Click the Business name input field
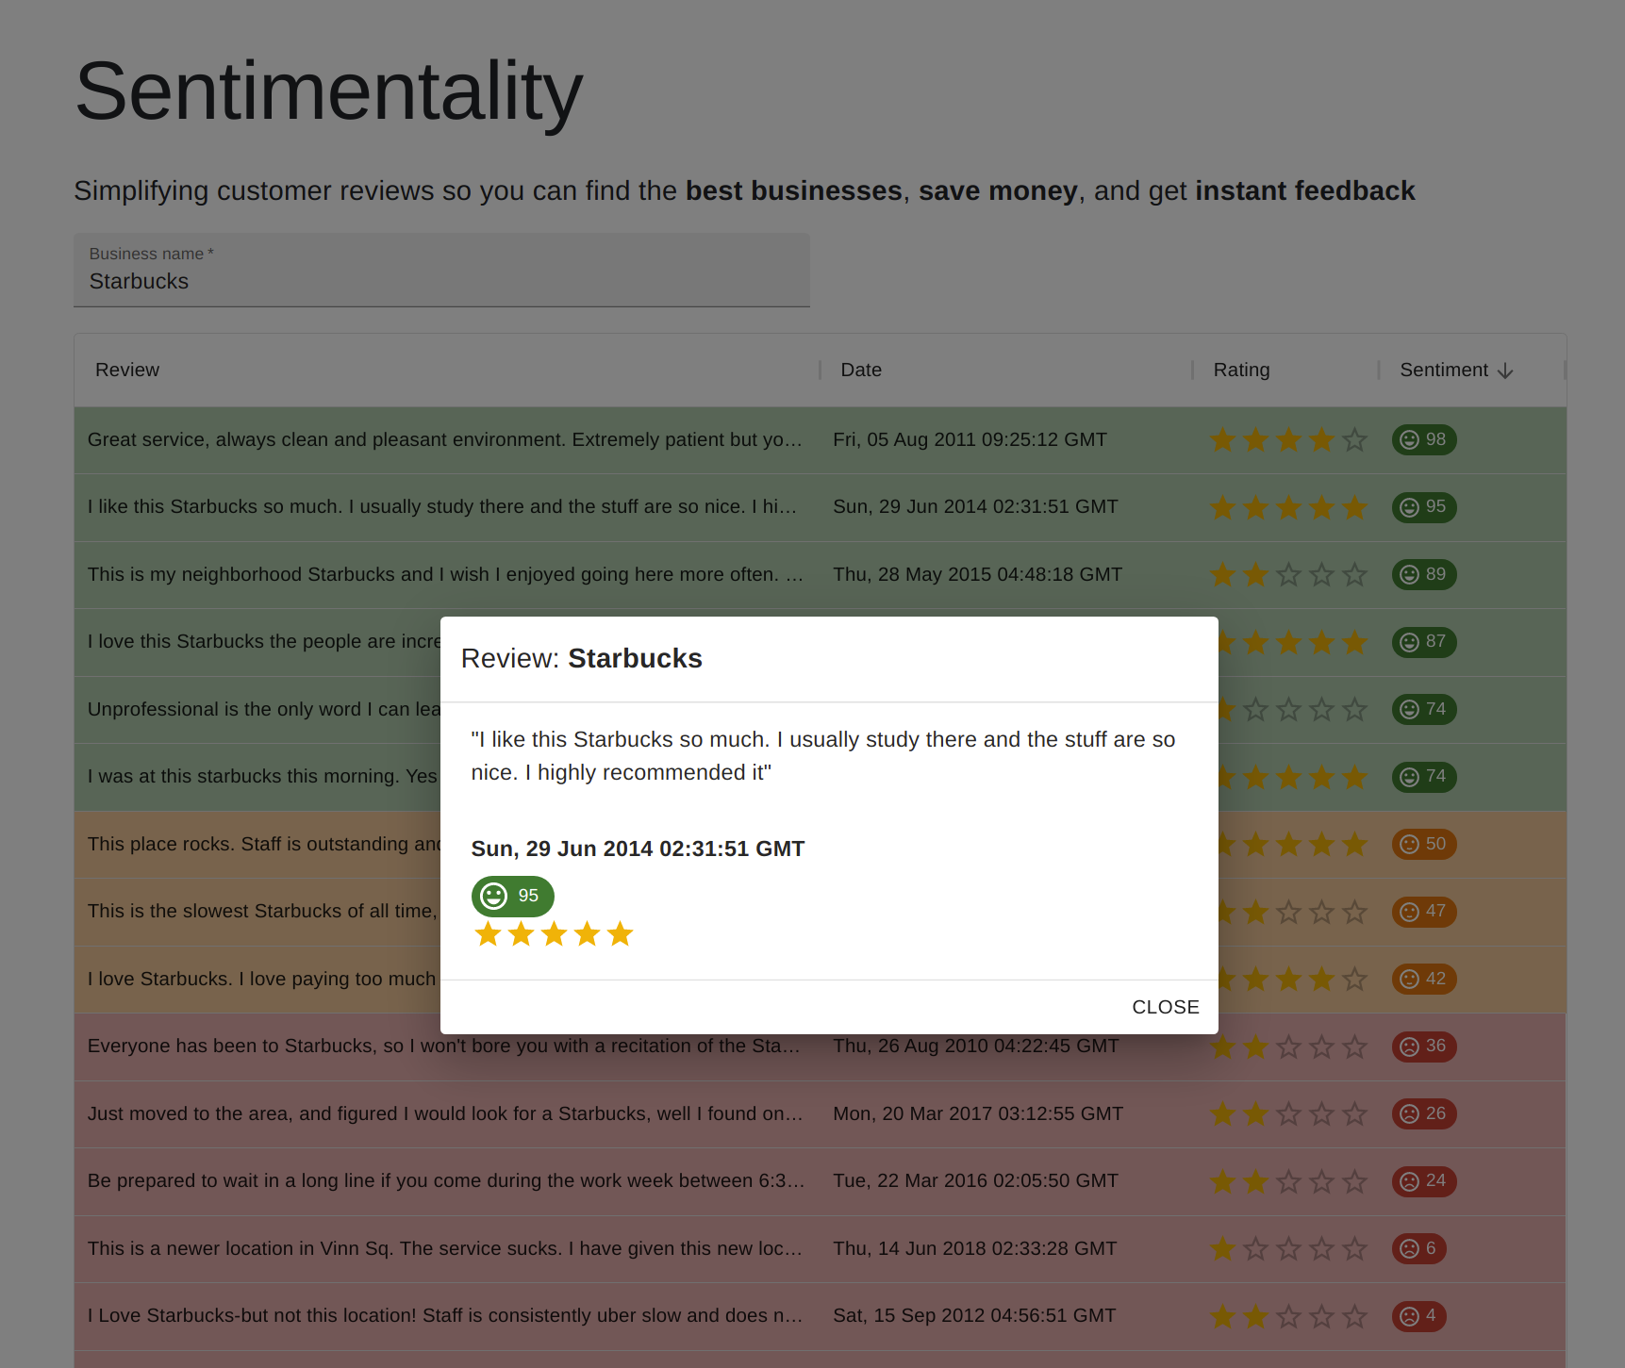Image resolution: width=1625 pixels, height=1368 pixels. [441, 281]
